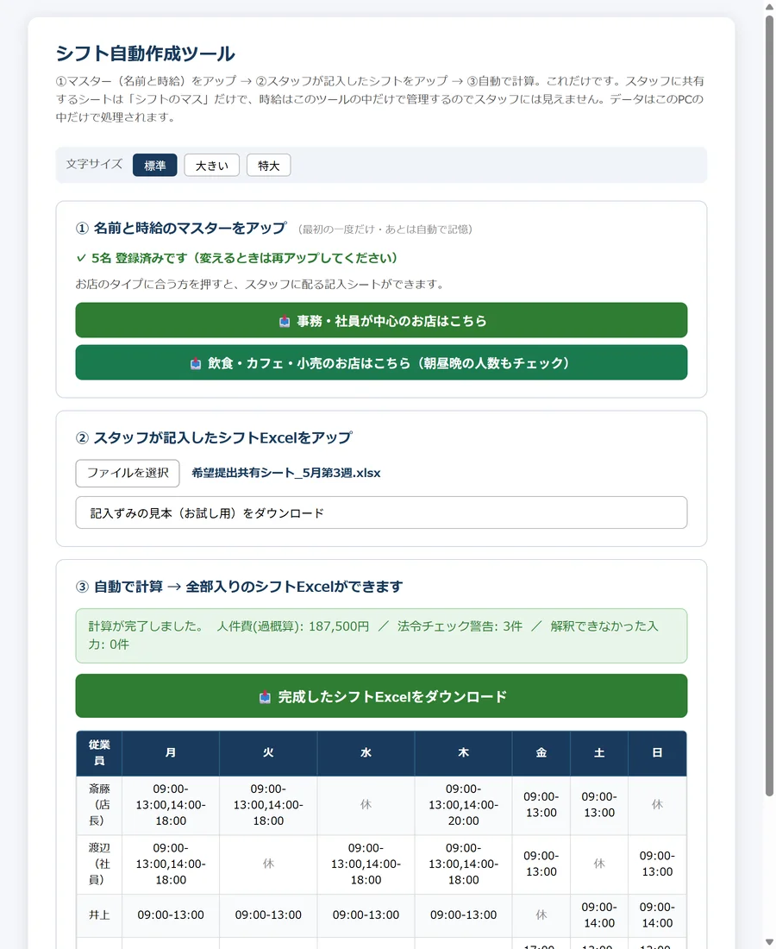
Task: Click the download icon on 飲食・カフェ button
Action: tap(196, 364)
